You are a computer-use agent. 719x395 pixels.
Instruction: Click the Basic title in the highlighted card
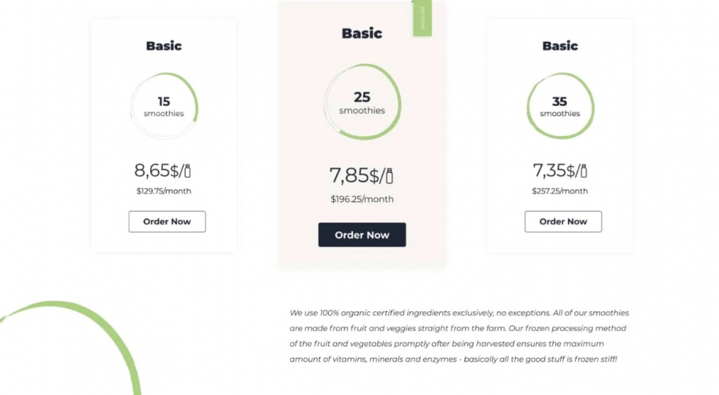tap(361, 33)
